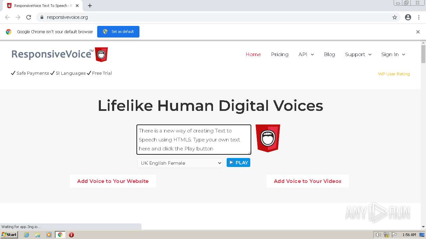426x239 pixels.
Task: Bookmark this page with the star icon
Action: (395, 17)
